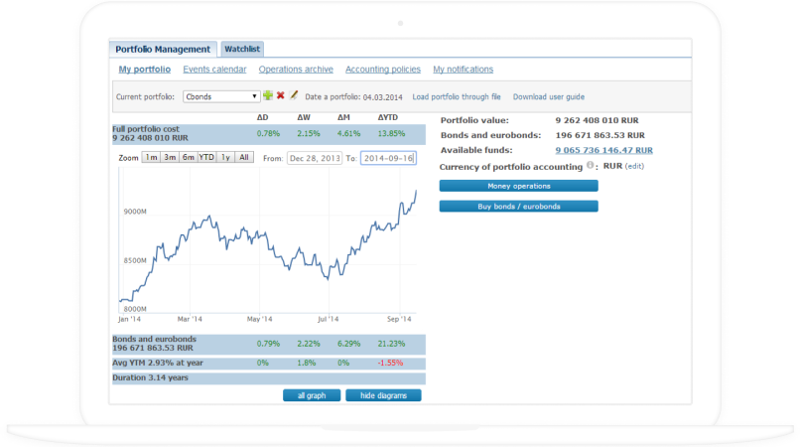Screen dimensions: 800x447
Task: Switch chart zoom to 1y
Action: click(x=225, y=157)
